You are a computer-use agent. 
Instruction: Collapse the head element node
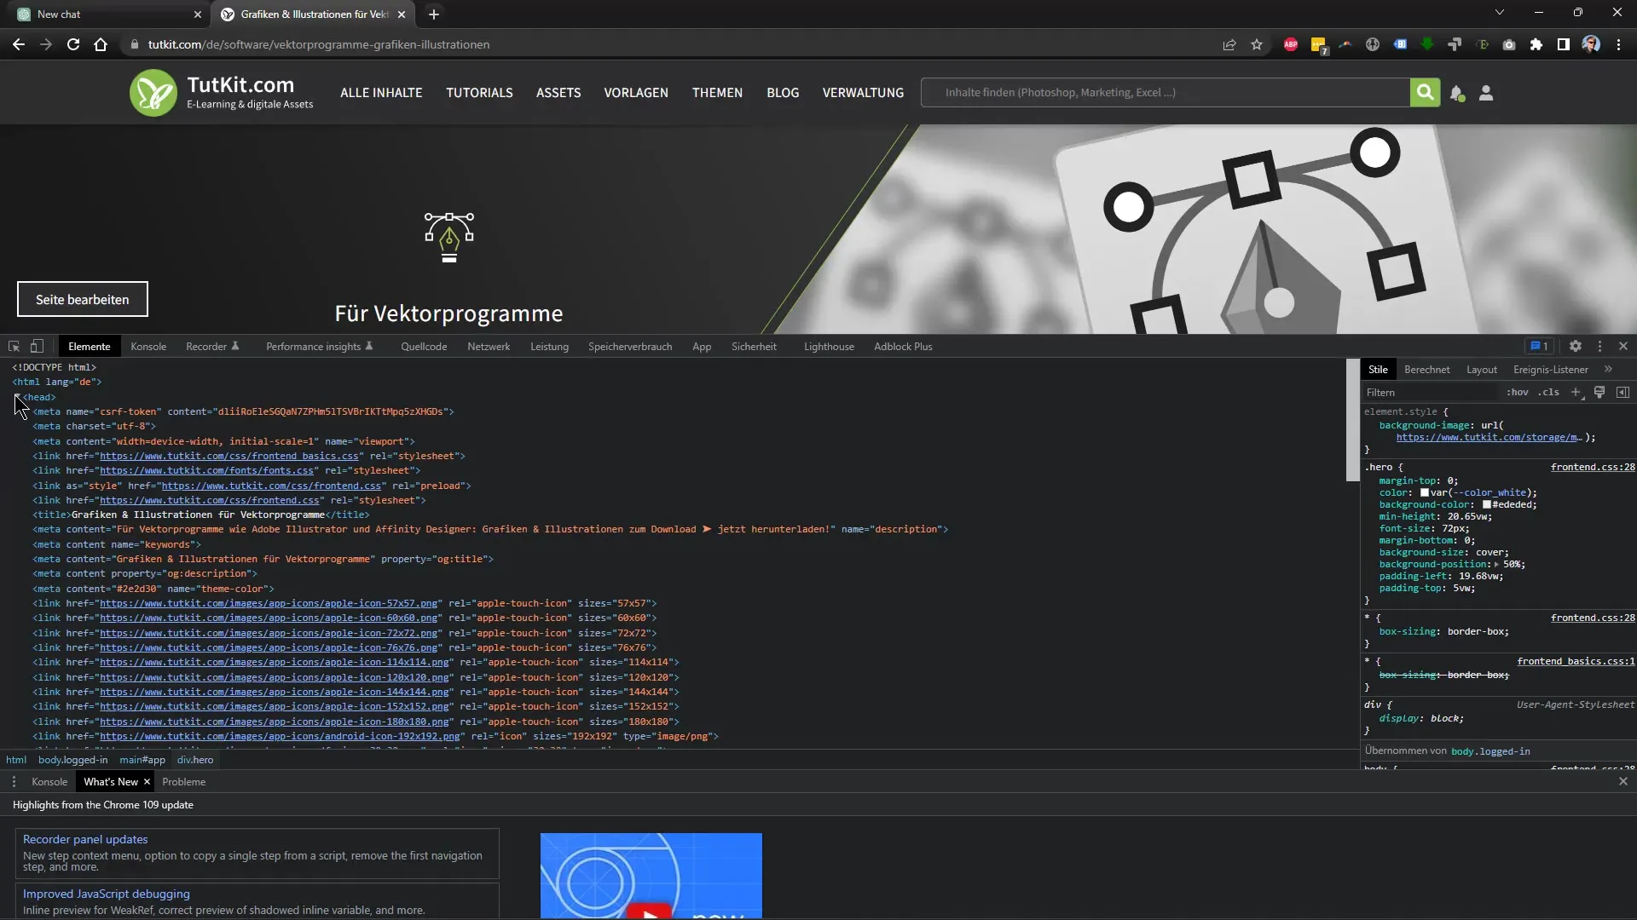(x=17, y=397)
